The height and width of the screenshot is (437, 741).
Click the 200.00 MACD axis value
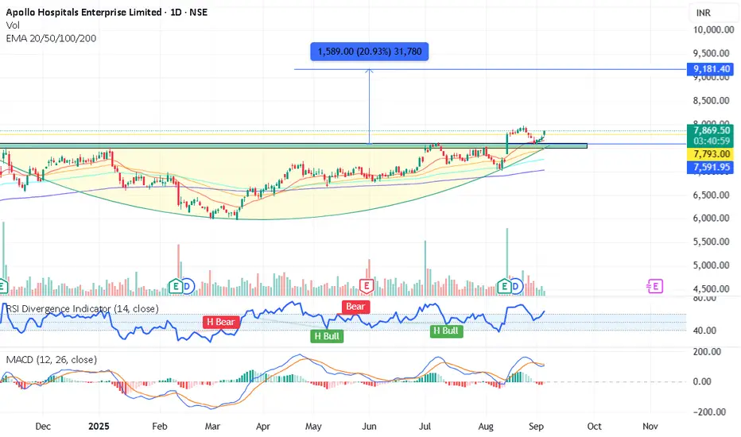pos(707,352)
